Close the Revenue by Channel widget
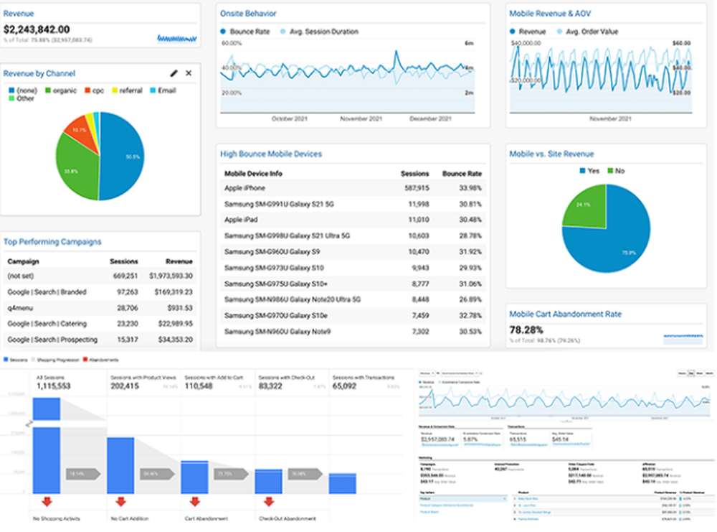The image size is (717, 532). [189, 73]
